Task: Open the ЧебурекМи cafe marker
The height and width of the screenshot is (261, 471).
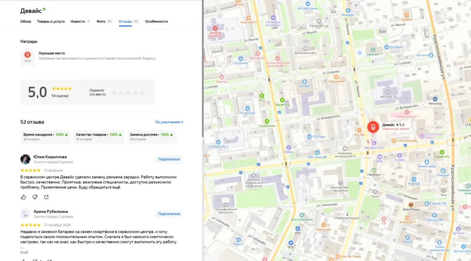Action: (336, 77)
